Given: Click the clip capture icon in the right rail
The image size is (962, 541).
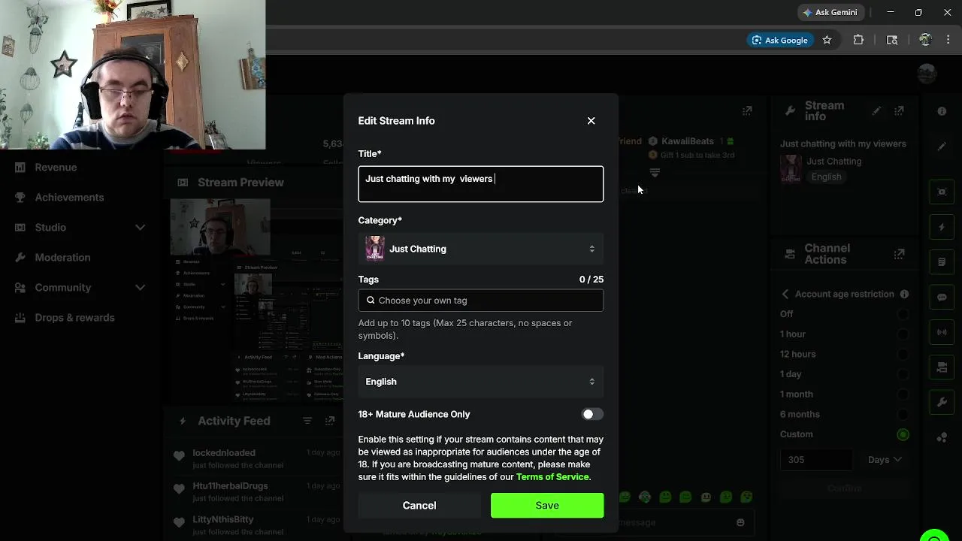Looking at the screenshot, I should [x=942, y=192].
